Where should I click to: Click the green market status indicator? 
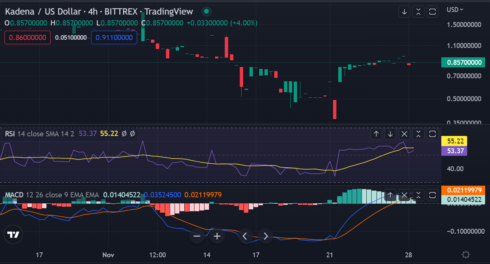tap(206, 12)
